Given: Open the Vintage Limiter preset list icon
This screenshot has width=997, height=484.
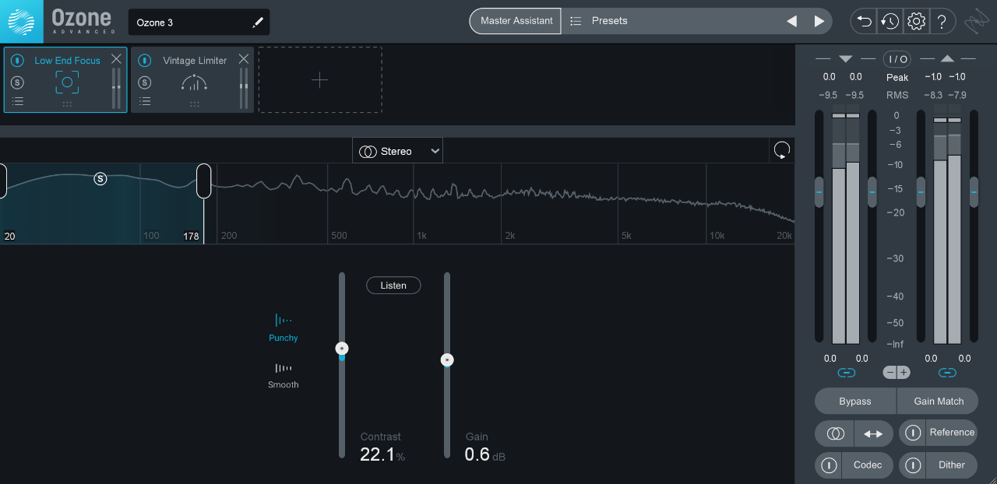Looking at the screenshot, I should (145, 101).
